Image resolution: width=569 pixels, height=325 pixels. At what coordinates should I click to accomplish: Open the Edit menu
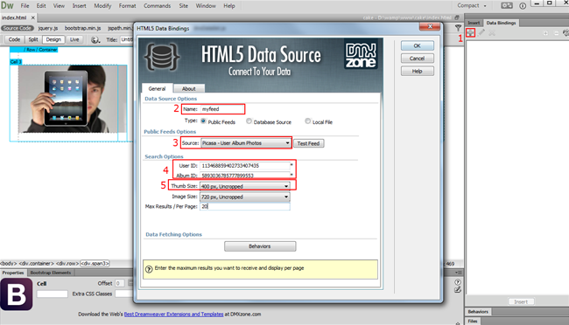click(x=41, y=6)
